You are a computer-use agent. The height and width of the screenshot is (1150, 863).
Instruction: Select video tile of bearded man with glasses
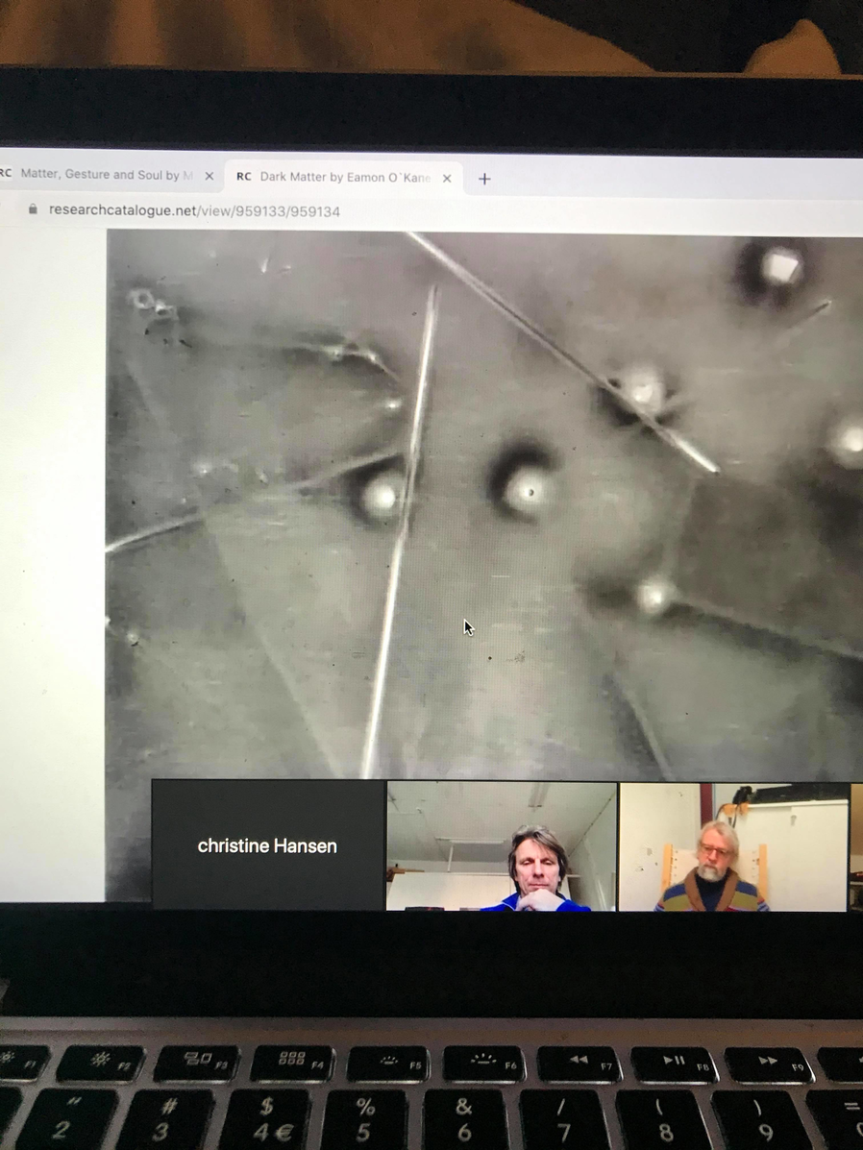[x=733, y=847]
